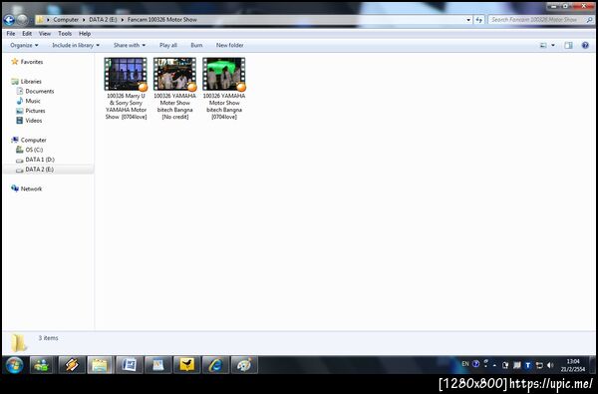598x394 pixels.
Task: Open the Paint taskbar icon
Action: pos(244,365)
